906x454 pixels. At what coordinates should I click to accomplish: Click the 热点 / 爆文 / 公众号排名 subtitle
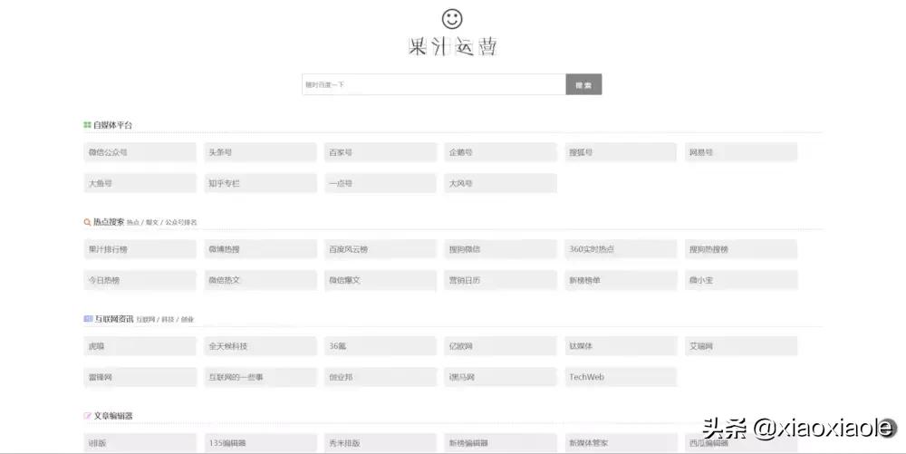pos(162,222)
